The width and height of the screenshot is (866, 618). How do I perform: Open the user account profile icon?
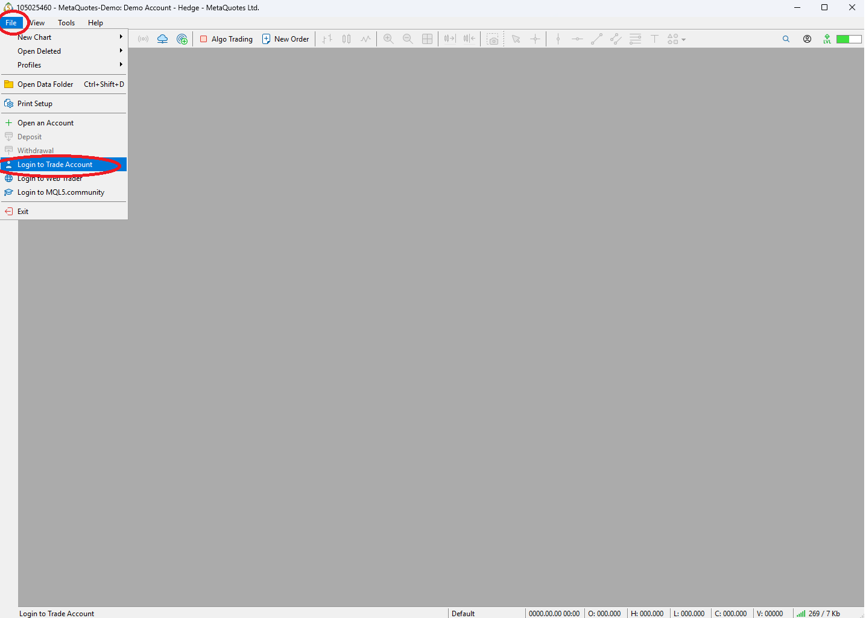click(807, 39)
